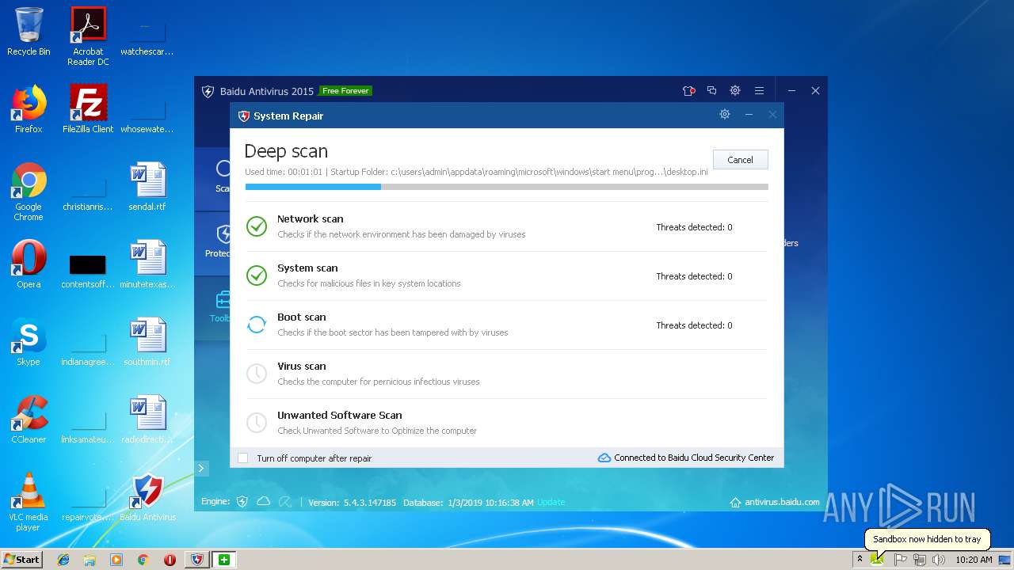
Task: Click the Baidu cloud connection icon
Action: [604, 458]
